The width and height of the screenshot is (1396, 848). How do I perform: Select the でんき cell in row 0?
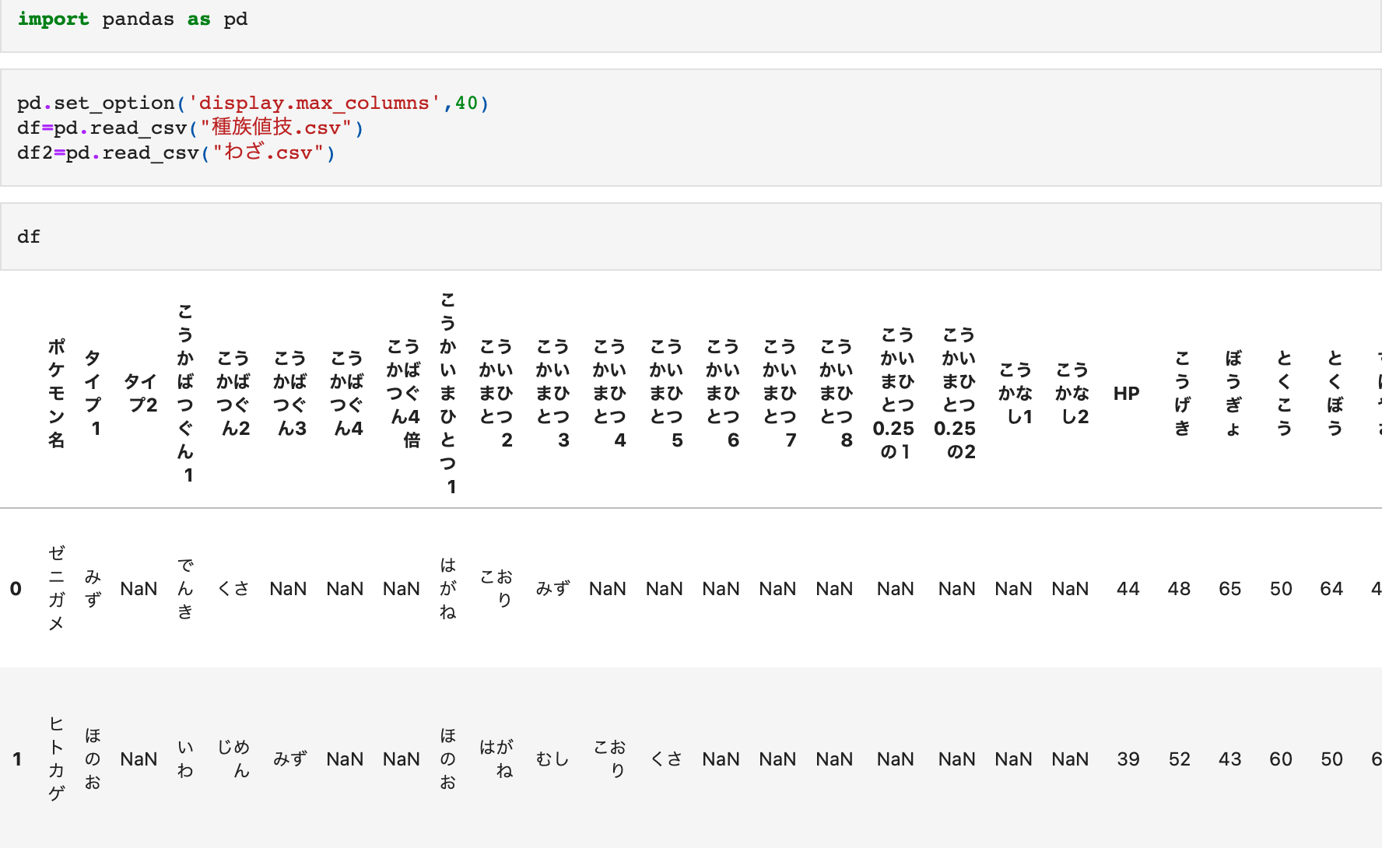(x=185, y=588)
